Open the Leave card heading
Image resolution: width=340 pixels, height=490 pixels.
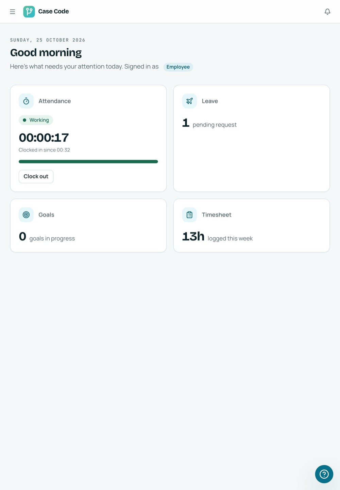[x=210, y=101]
